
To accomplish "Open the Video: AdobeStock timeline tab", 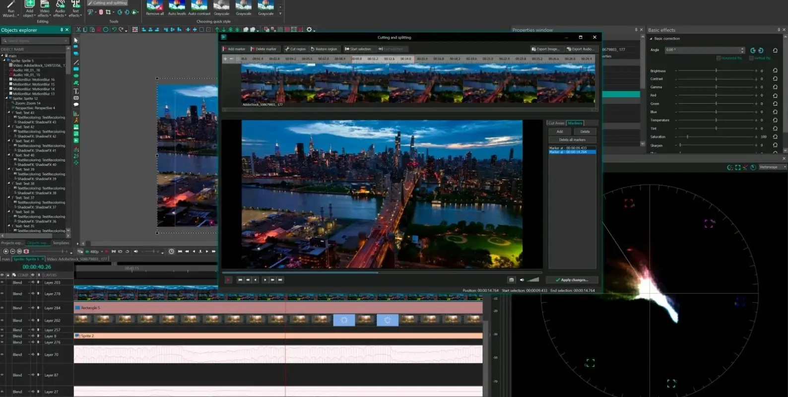I will pos(77,259).
